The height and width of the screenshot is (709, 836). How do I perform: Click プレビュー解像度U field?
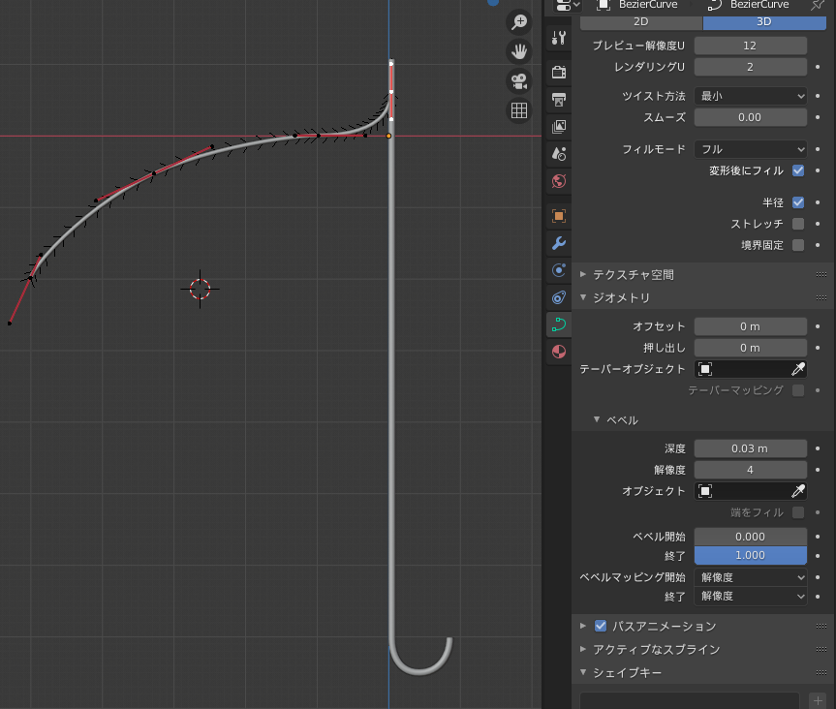coord(750,46)
